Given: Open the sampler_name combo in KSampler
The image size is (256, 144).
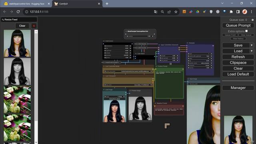Looking at the screenshot, I should 200,63.
